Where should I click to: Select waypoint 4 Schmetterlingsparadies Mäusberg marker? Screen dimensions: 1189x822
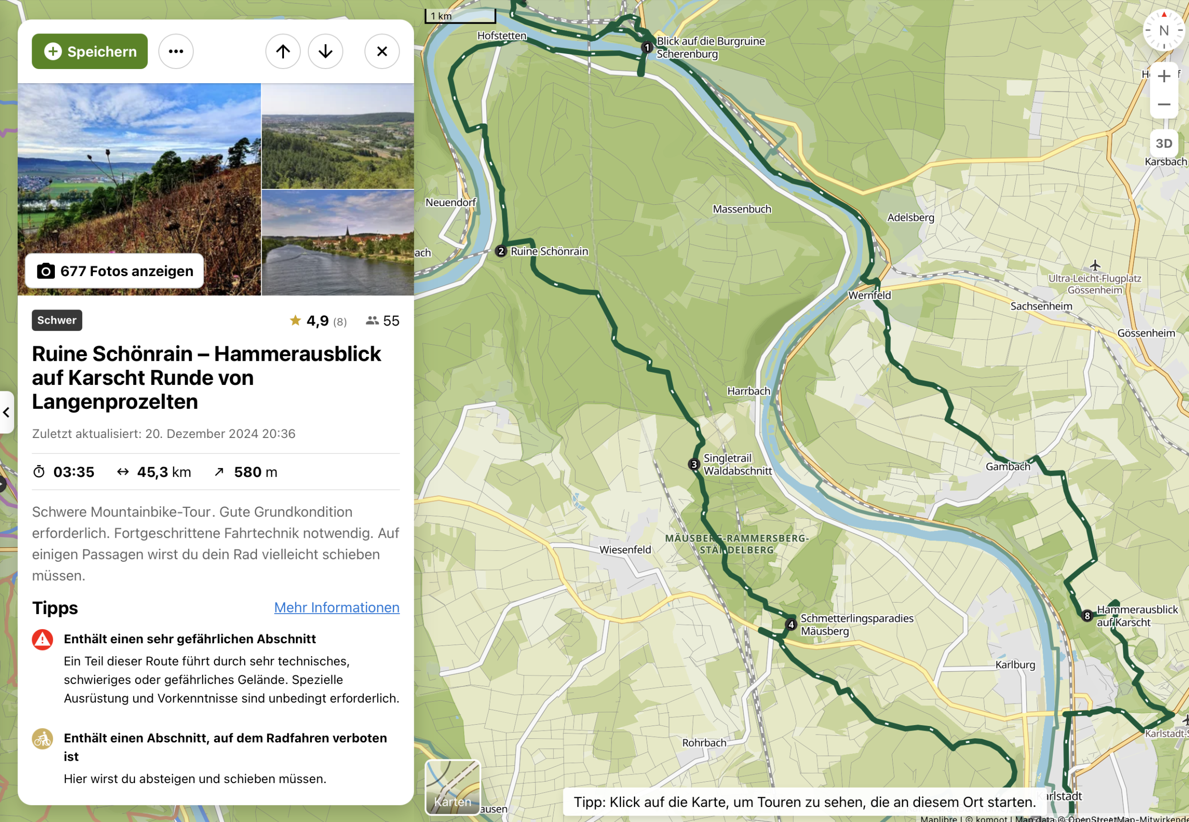[791, 624]
